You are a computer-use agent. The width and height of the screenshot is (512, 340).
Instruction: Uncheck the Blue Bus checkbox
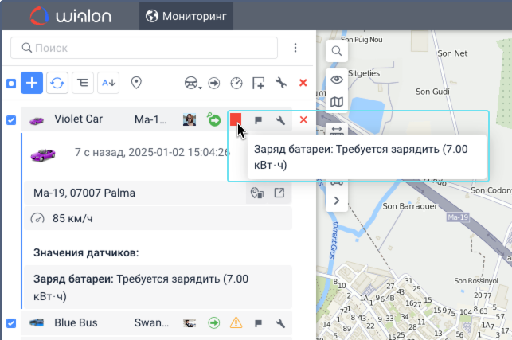[11, 323]
